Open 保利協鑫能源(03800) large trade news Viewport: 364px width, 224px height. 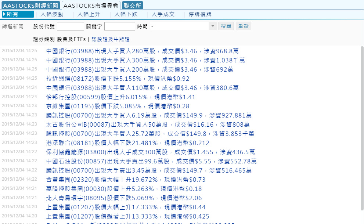(x=151, y=152)
